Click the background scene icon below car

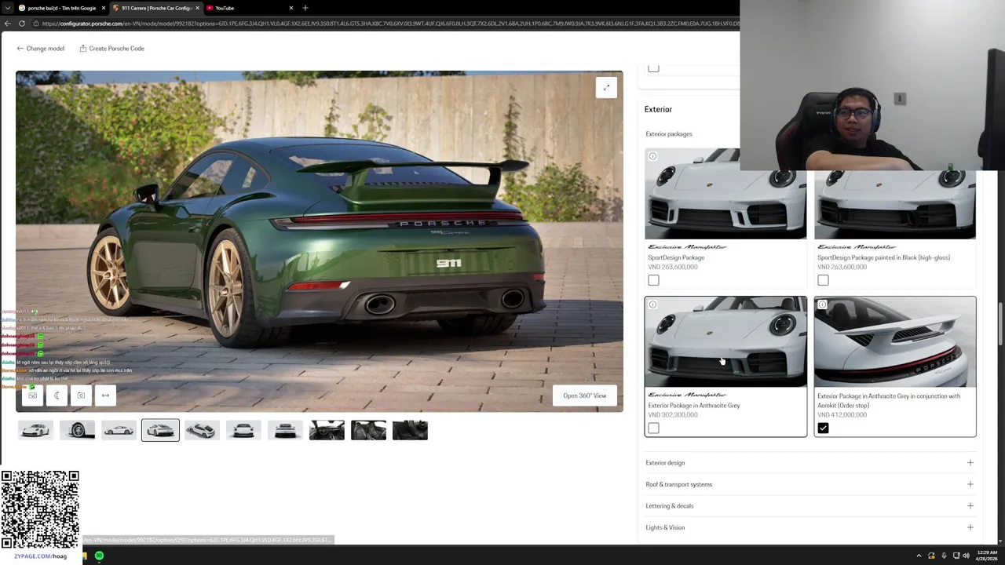32,395
